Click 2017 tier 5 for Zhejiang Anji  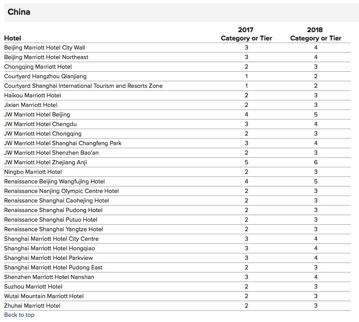[246, 163]
